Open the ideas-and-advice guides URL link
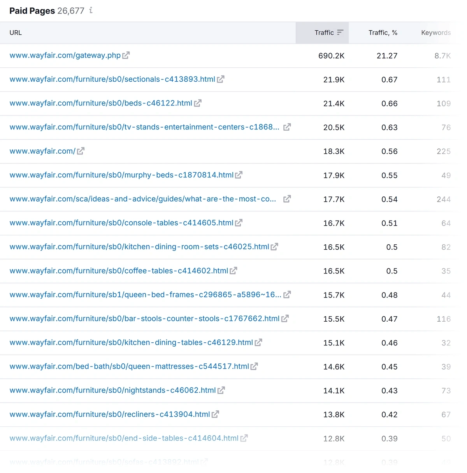The image size is (467, 473). click(143, 199)
